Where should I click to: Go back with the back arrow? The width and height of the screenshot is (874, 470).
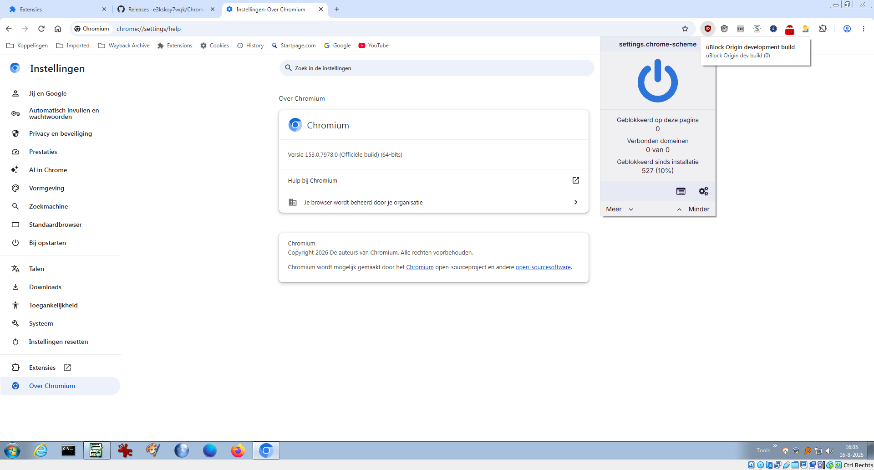pyautogui.click(x=9, y=29)
